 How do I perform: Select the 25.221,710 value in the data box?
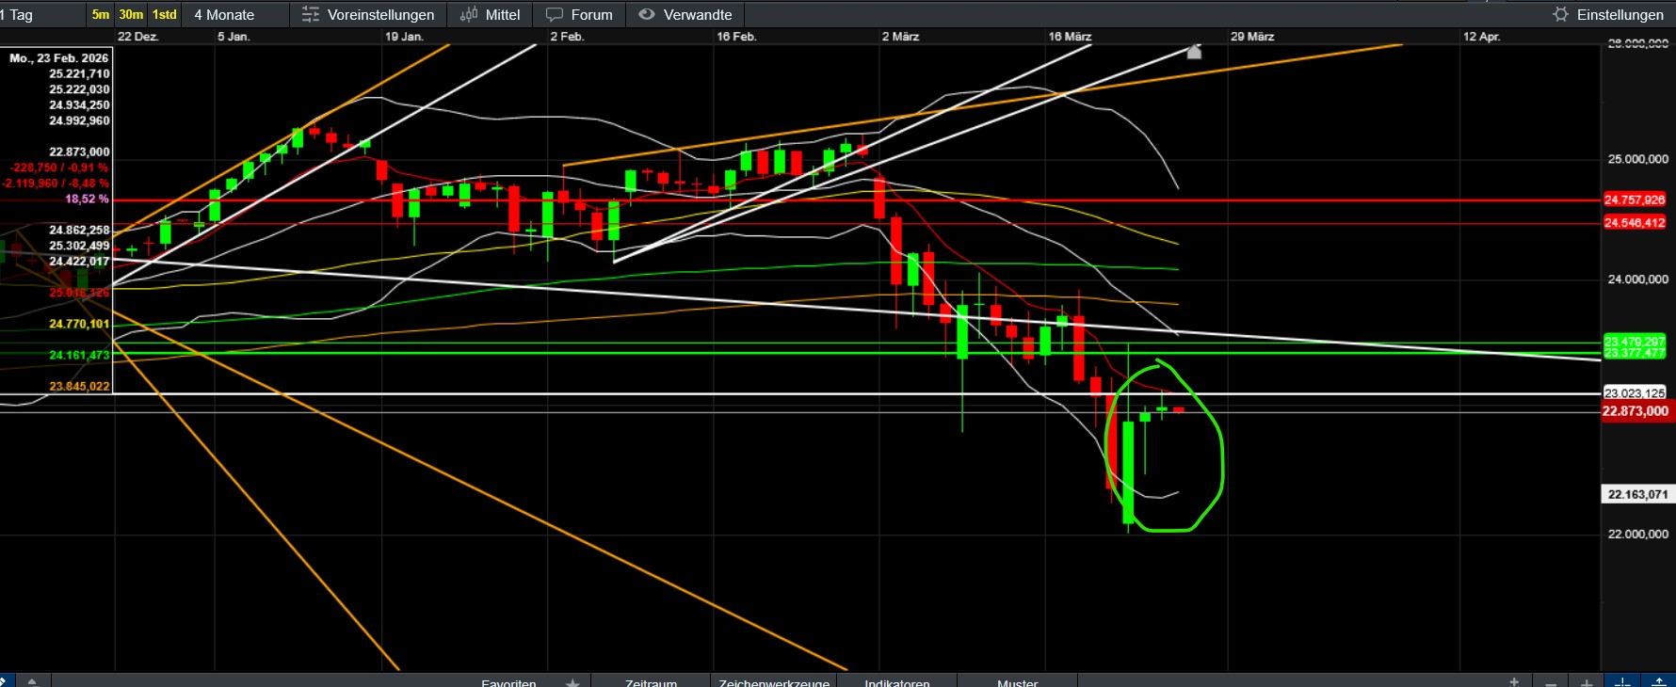click(79, 73)
